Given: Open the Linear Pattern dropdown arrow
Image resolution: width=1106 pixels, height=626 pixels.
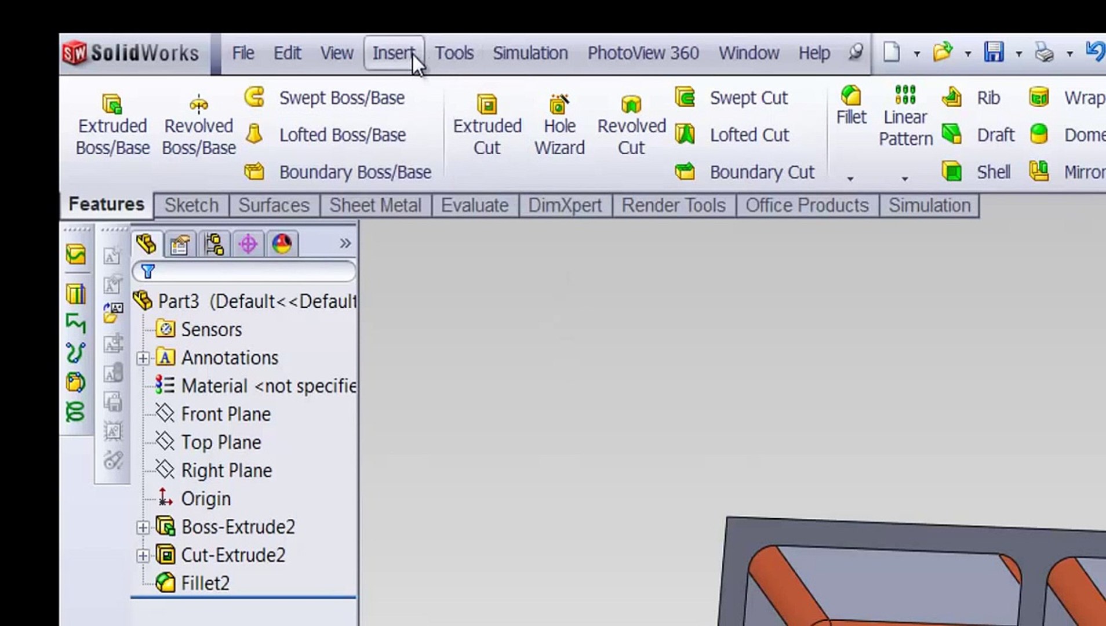Looking at the screenshot, I should point(905,179).
